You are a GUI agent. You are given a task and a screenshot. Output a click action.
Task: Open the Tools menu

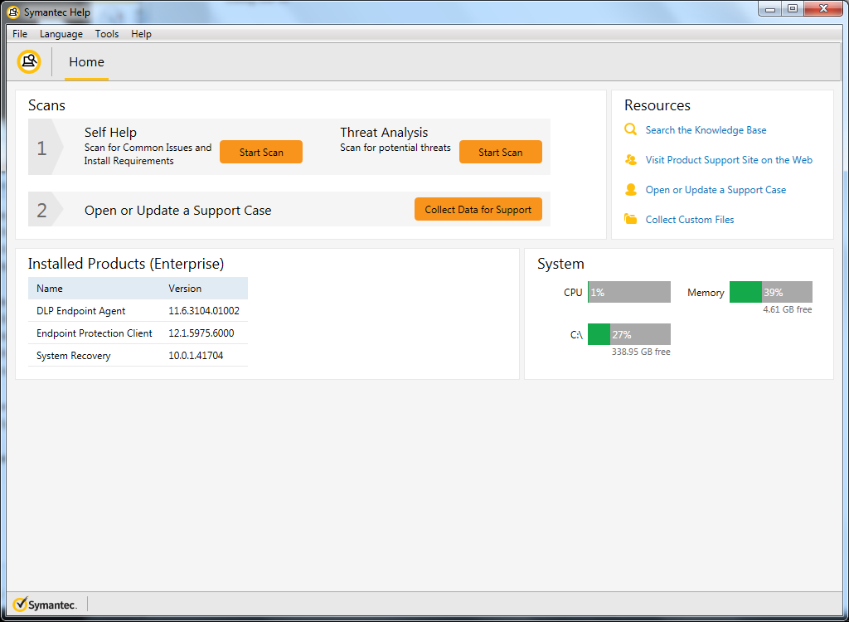click(107, 34)
